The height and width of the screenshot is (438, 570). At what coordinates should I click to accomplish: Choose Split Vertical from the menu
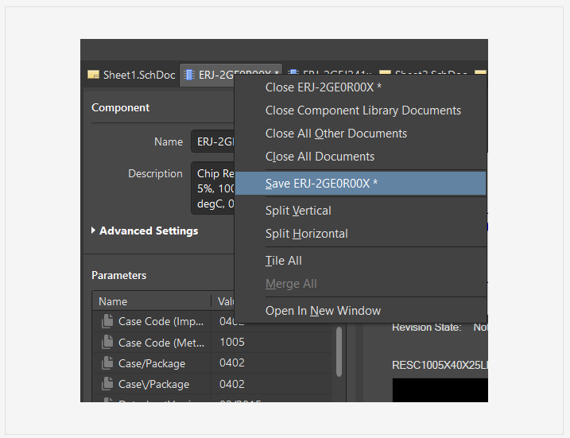[x=361, y=211]
